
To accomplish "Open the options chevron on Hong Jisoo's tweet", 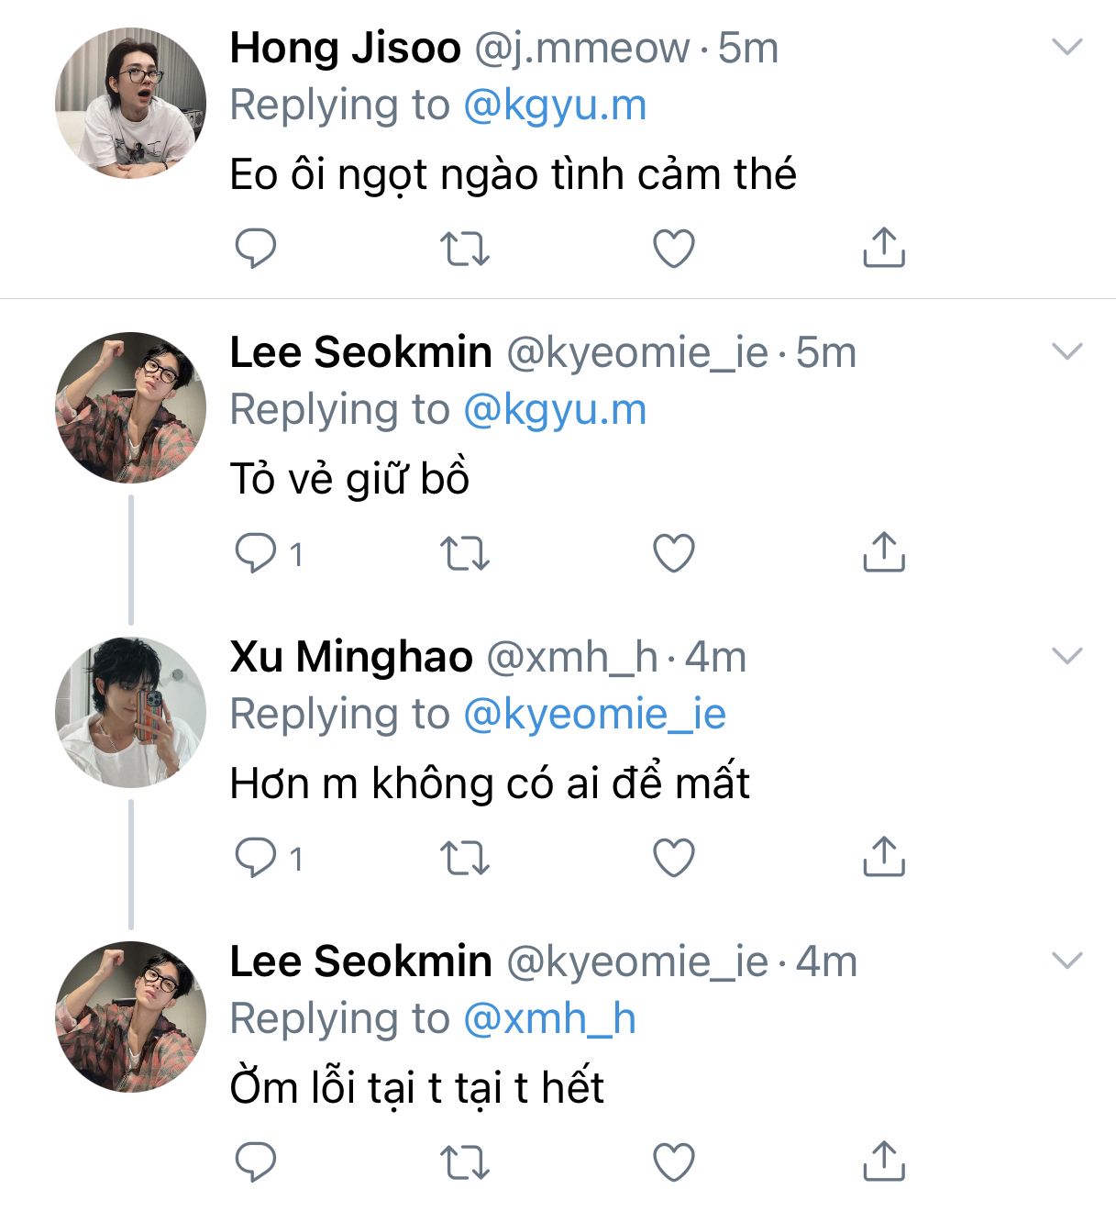I will 1067,47.
